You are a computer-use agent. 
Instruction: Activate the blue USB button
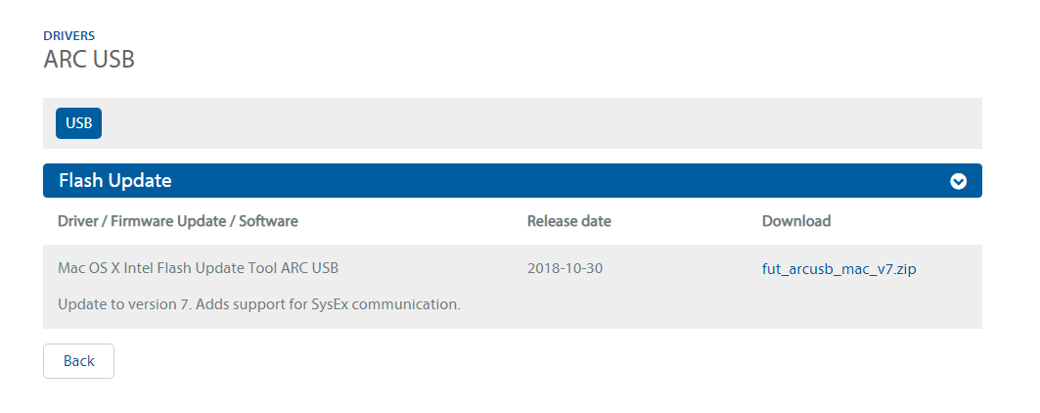pos(78,123)
